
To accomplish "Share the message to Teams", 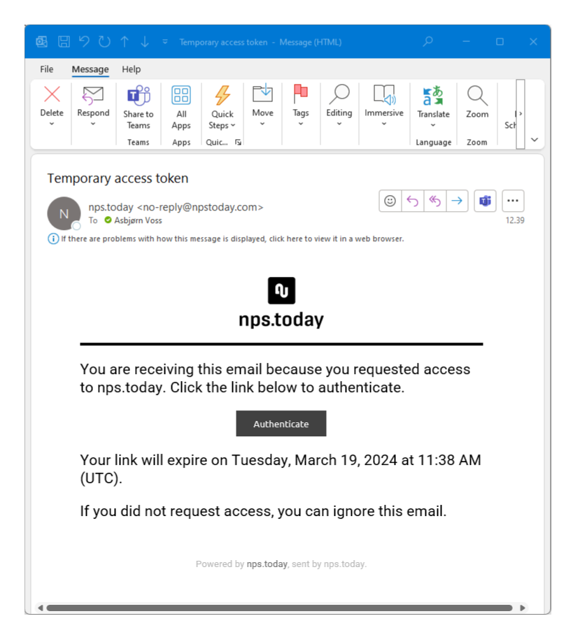I will (x=138, y=105).
